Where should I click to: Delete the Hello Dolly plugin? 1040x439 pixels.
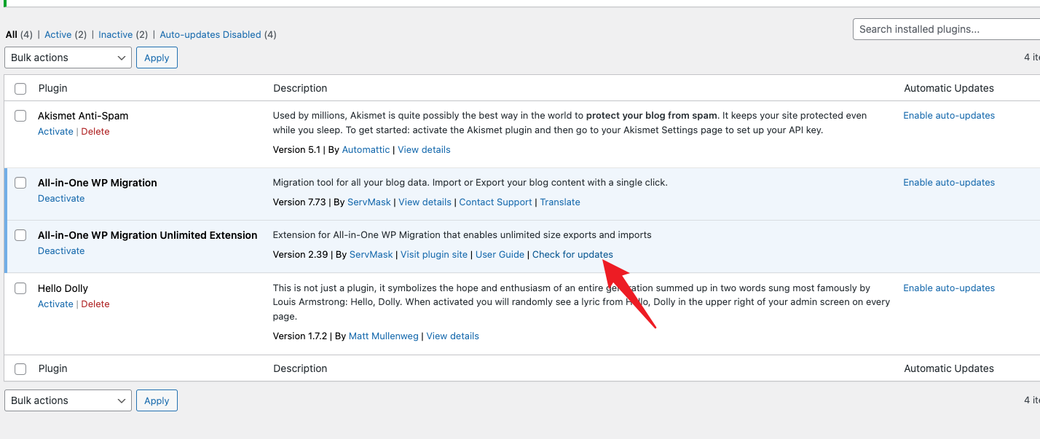pos(95,304)
